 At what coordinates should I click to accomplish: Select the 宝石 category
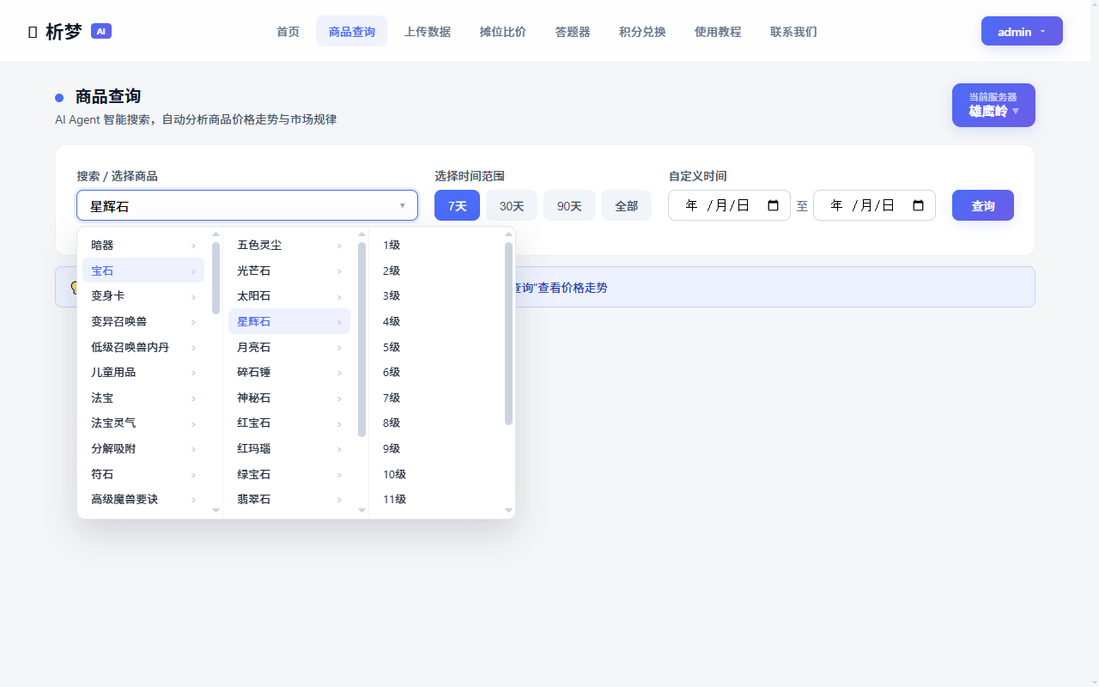point(143,271)
